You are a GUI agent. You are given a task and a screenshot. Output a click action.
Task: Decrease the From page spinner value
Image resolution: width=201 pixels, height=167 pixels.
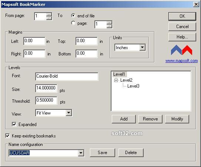(49, 18)
